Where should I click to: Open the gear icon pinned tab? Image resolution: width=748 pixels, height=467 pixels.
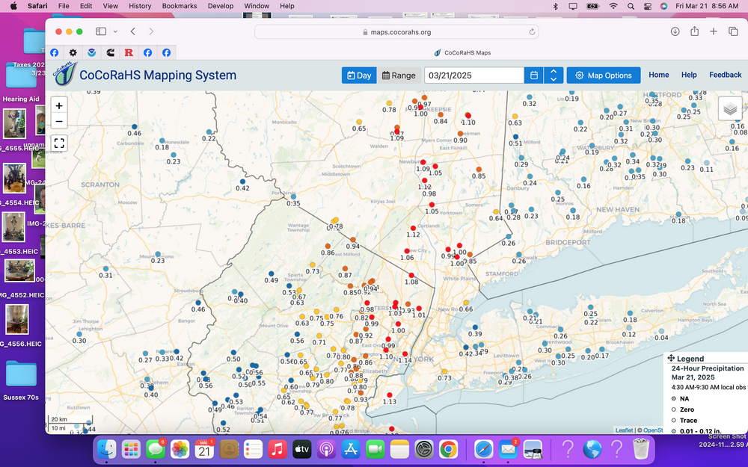73,52
